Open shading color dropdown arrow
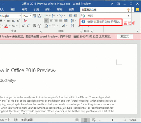 (x=50, y=26)
